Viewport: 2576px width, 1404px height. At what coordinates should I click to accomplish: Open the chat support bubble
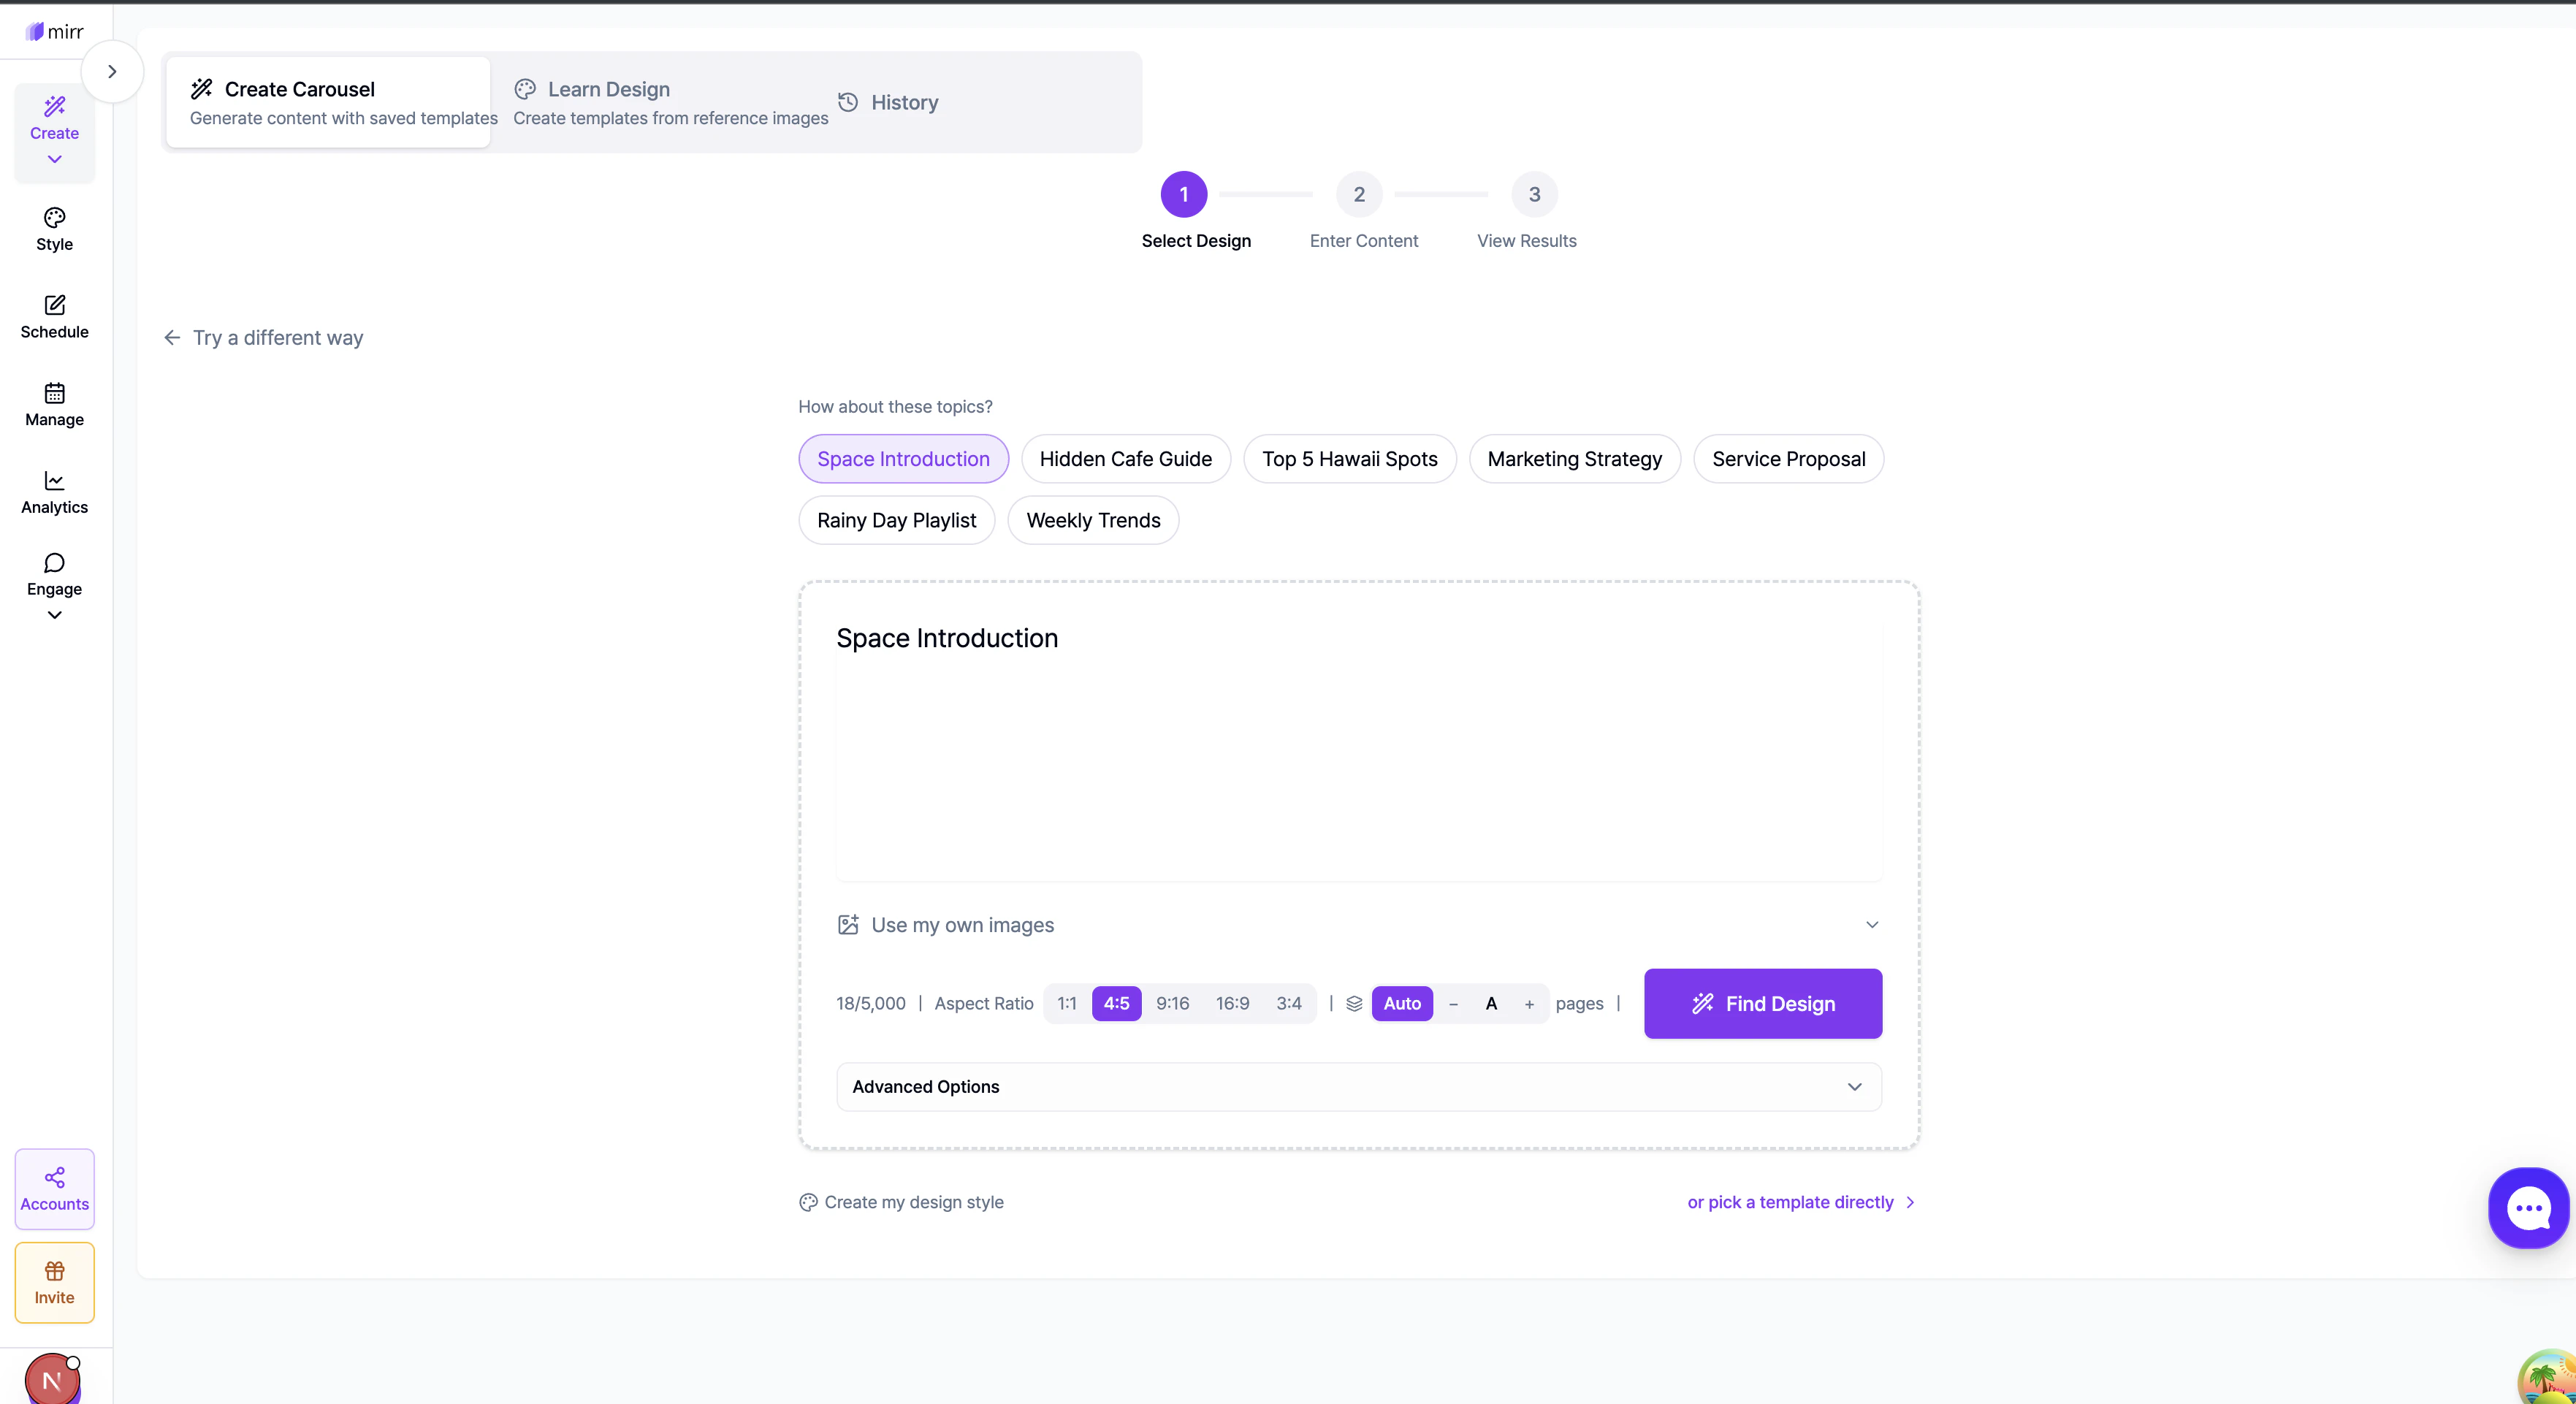pos(2528,1208)
